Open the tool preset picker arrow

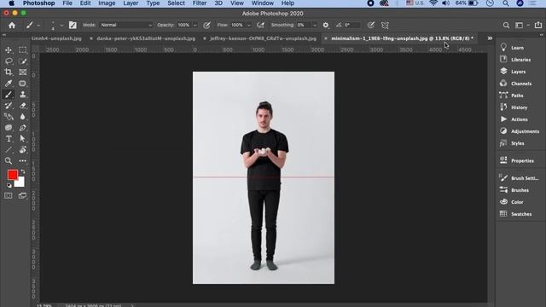point(38,25)
